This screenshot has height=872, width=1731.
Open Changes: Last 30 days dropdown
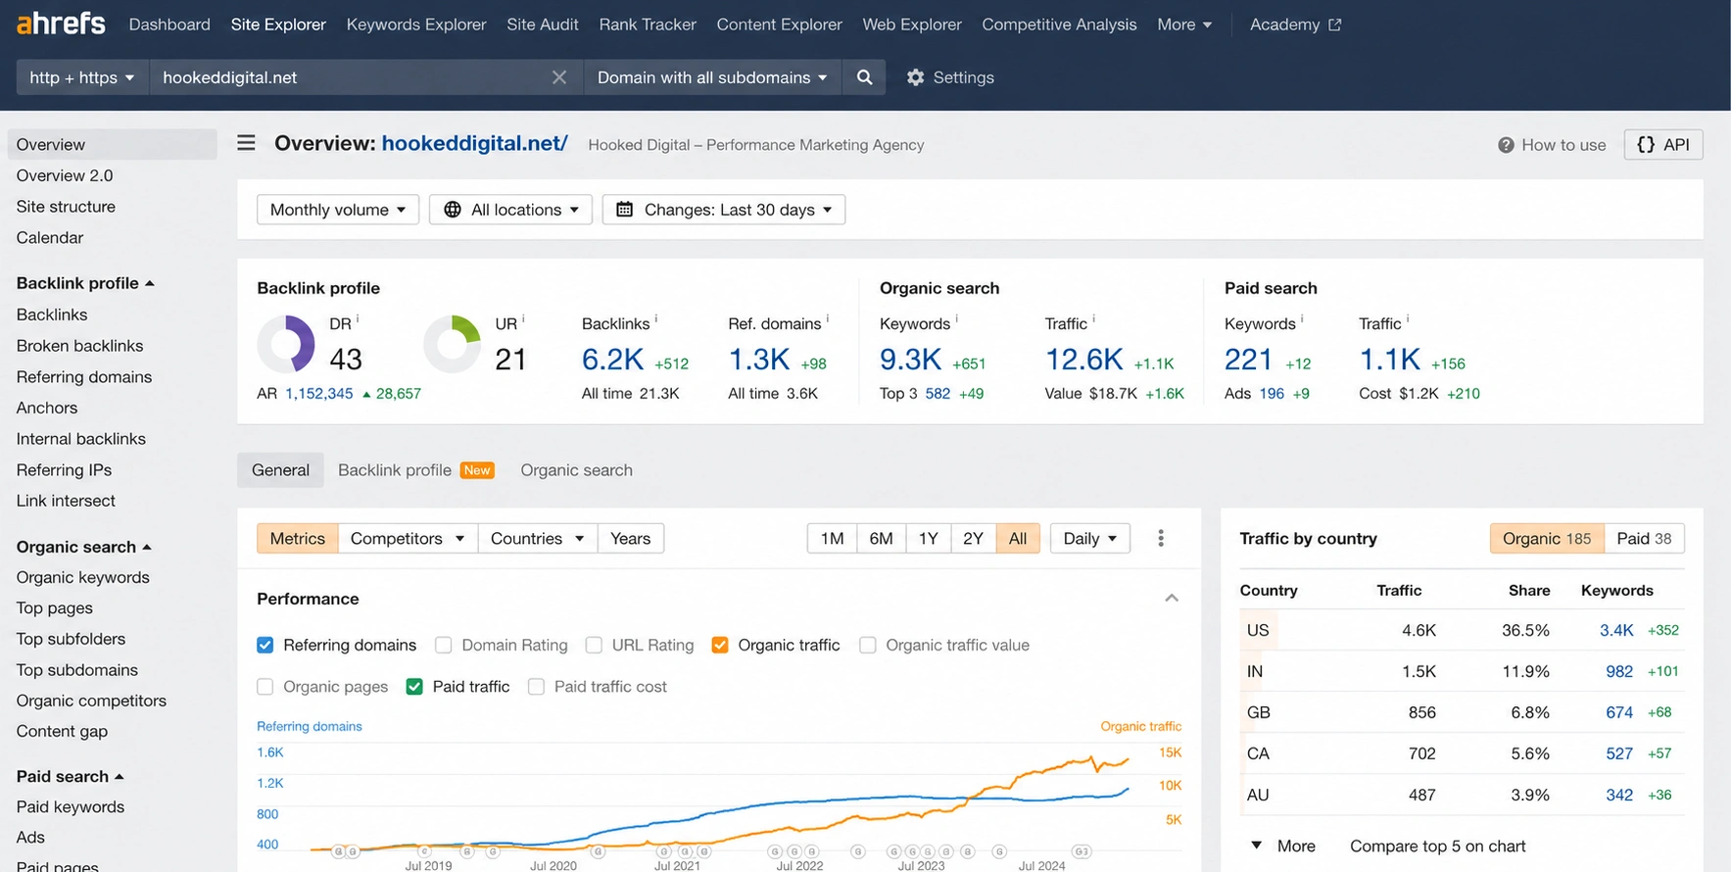[x=724, y=210]
